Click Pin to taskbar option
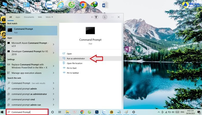 click(x=73, y=73)
